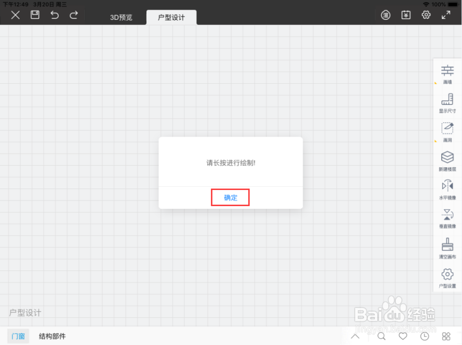Viewport: 462px width, 345px height.
Task: Apply 水平镜像 horizontal mirror
Action: (x=447, y=190)
